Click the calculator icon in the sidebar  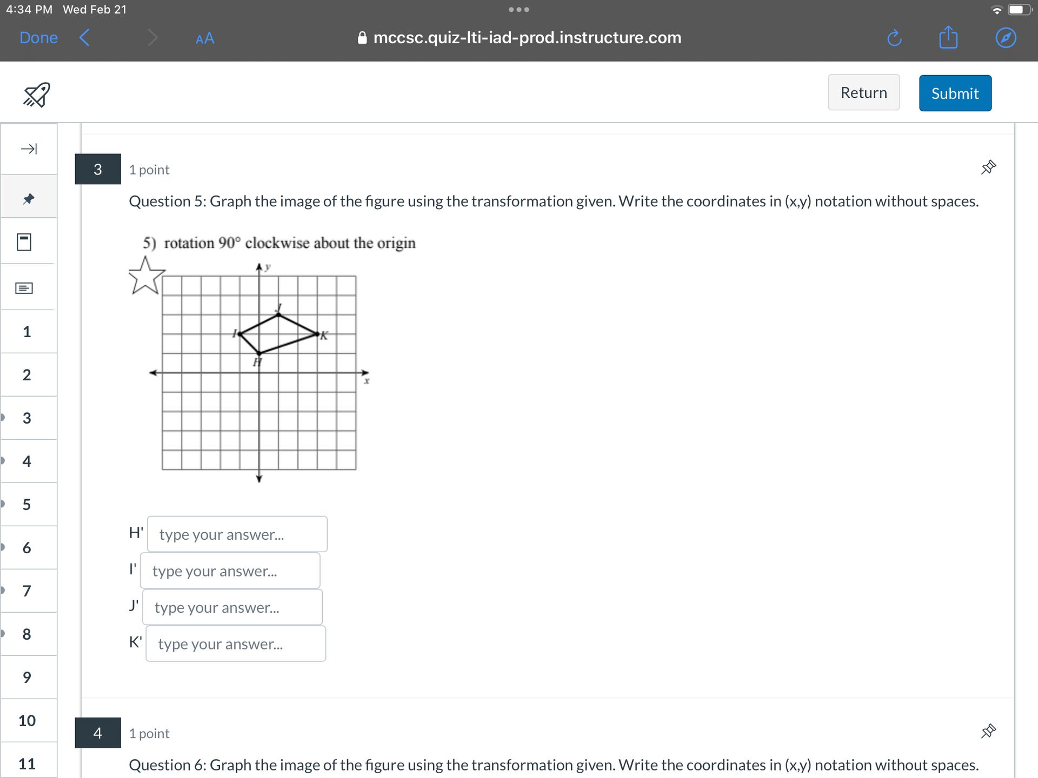(x=24, y=242)
